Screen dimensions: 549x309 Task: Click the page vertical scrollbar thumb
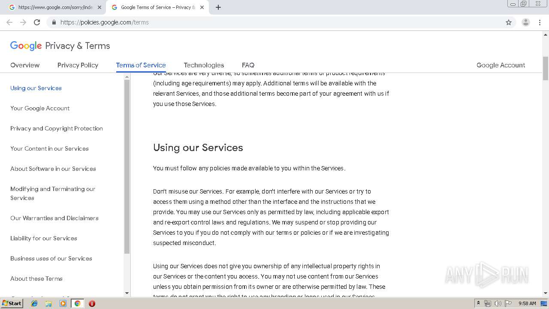click(x=546, y=68)
